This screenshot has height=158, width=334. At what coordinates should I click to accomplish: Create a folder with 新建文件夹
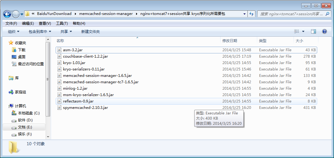(91, 32)
